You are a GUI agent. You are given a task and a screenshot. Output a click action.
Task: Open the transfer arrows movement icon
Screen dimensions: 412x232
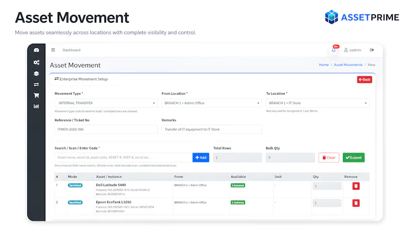[x=36, y=85]
